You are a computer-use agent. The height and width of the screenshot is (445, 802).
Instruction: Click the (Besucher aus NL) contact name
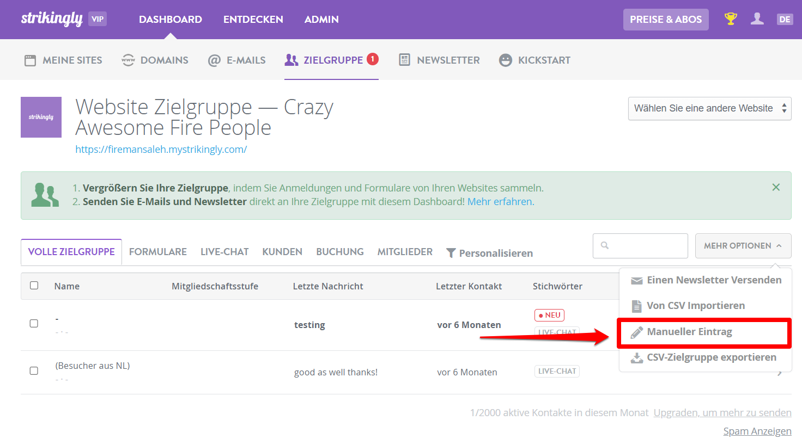click(93, 366)
